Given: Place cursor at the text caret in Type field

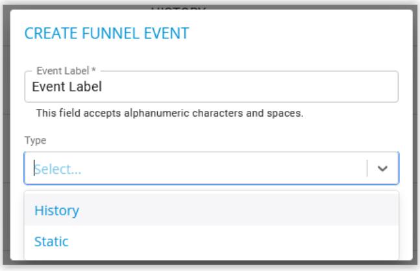Looking at the screenshot, I should click(34, 168).
